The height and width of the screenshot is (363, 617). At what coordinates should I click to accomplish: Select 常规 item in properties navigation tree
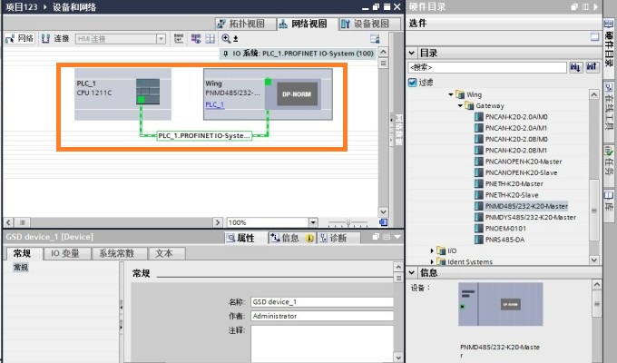[x=21, y=268]
